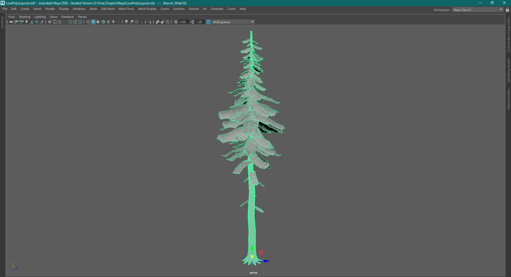The height and width of the screenshot is (277, 511).
Task: Click the workspace lock icon
Action: click(x=508, y=9)
